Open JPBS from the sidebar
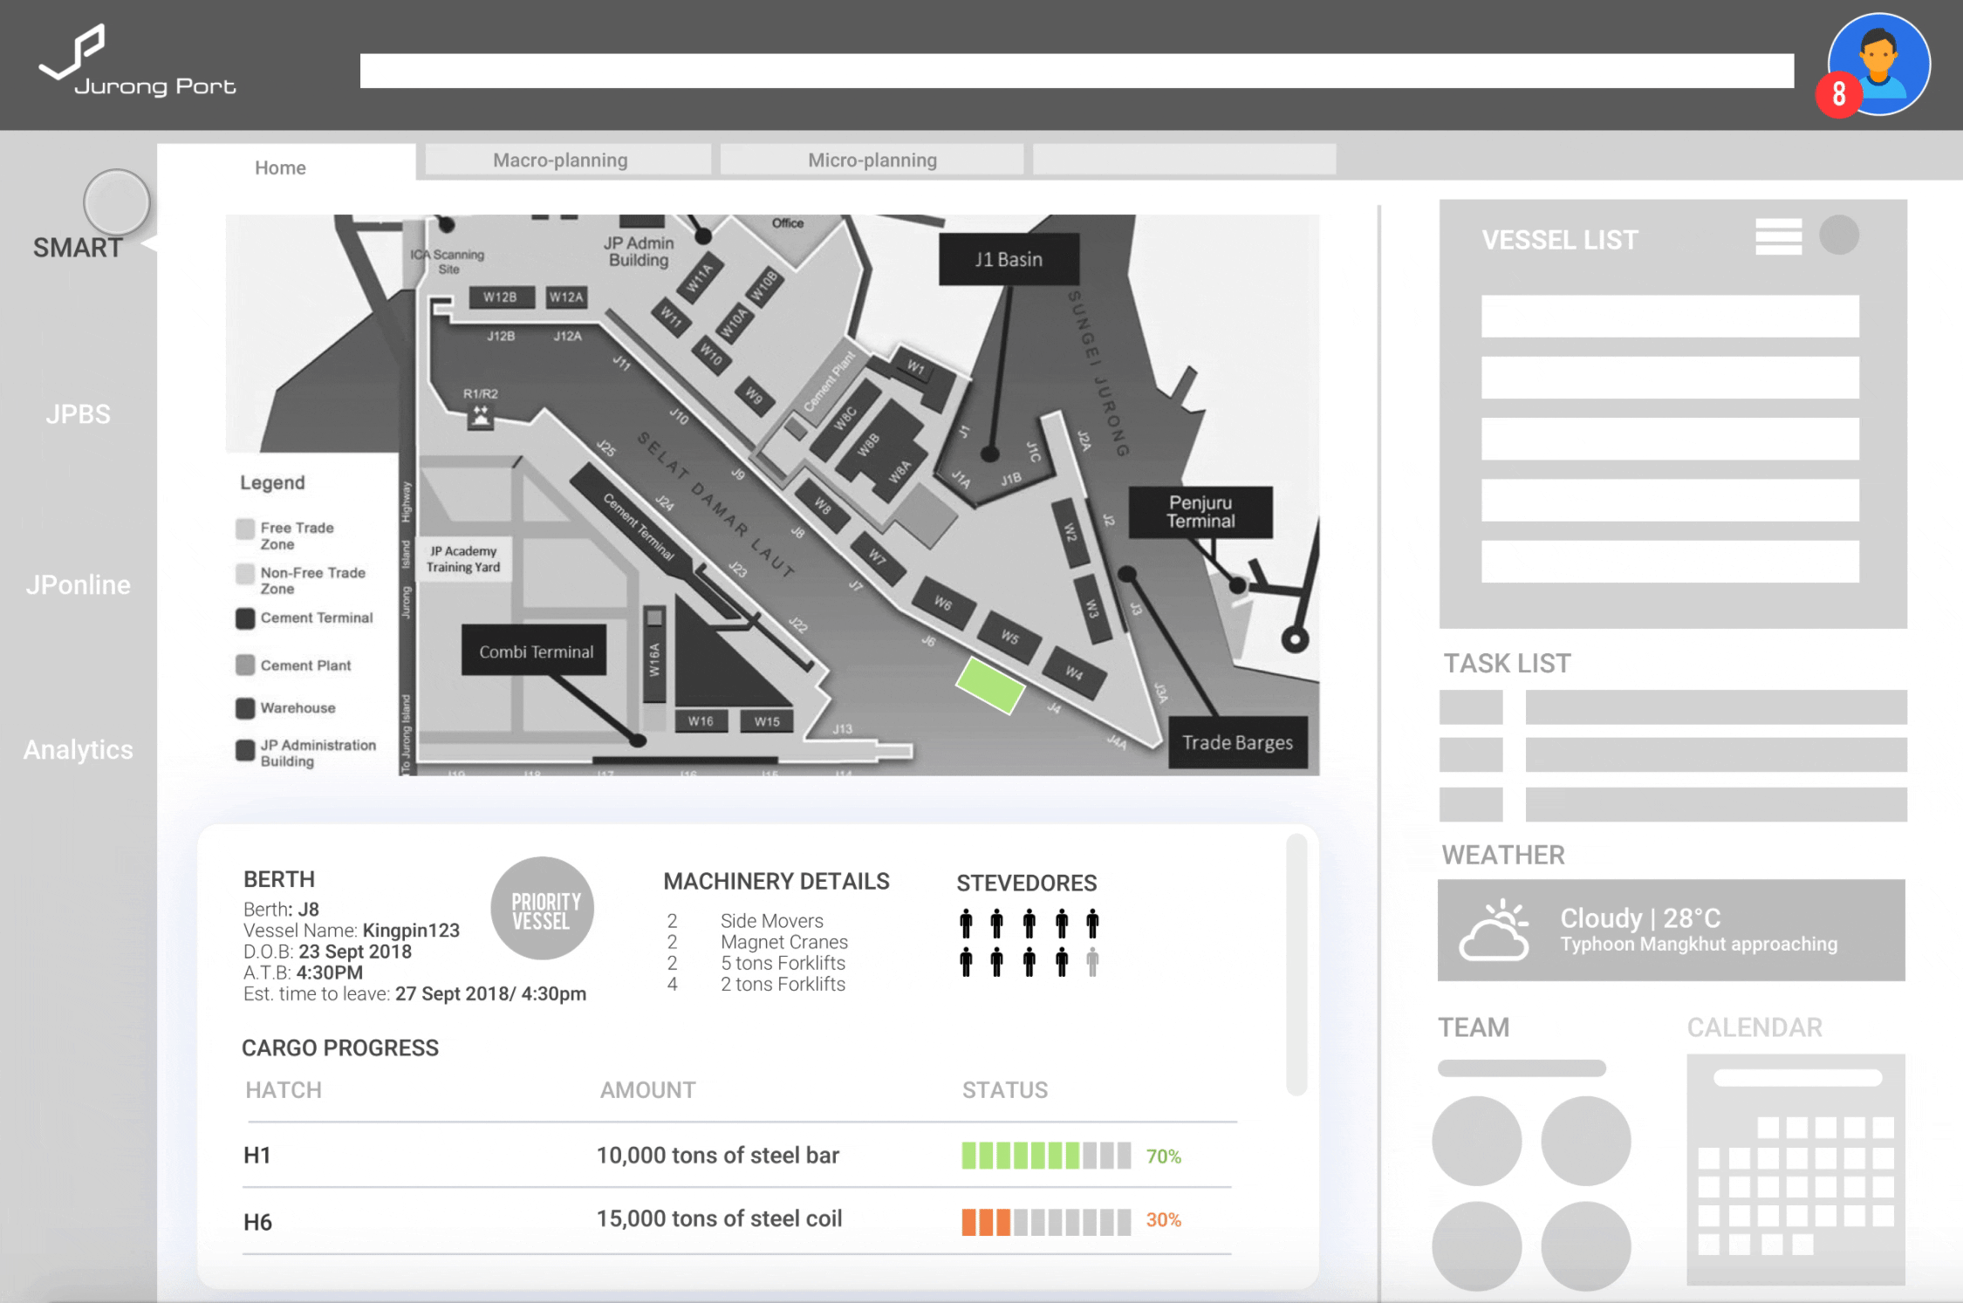 pyautogui.click(x=78, y=414)
